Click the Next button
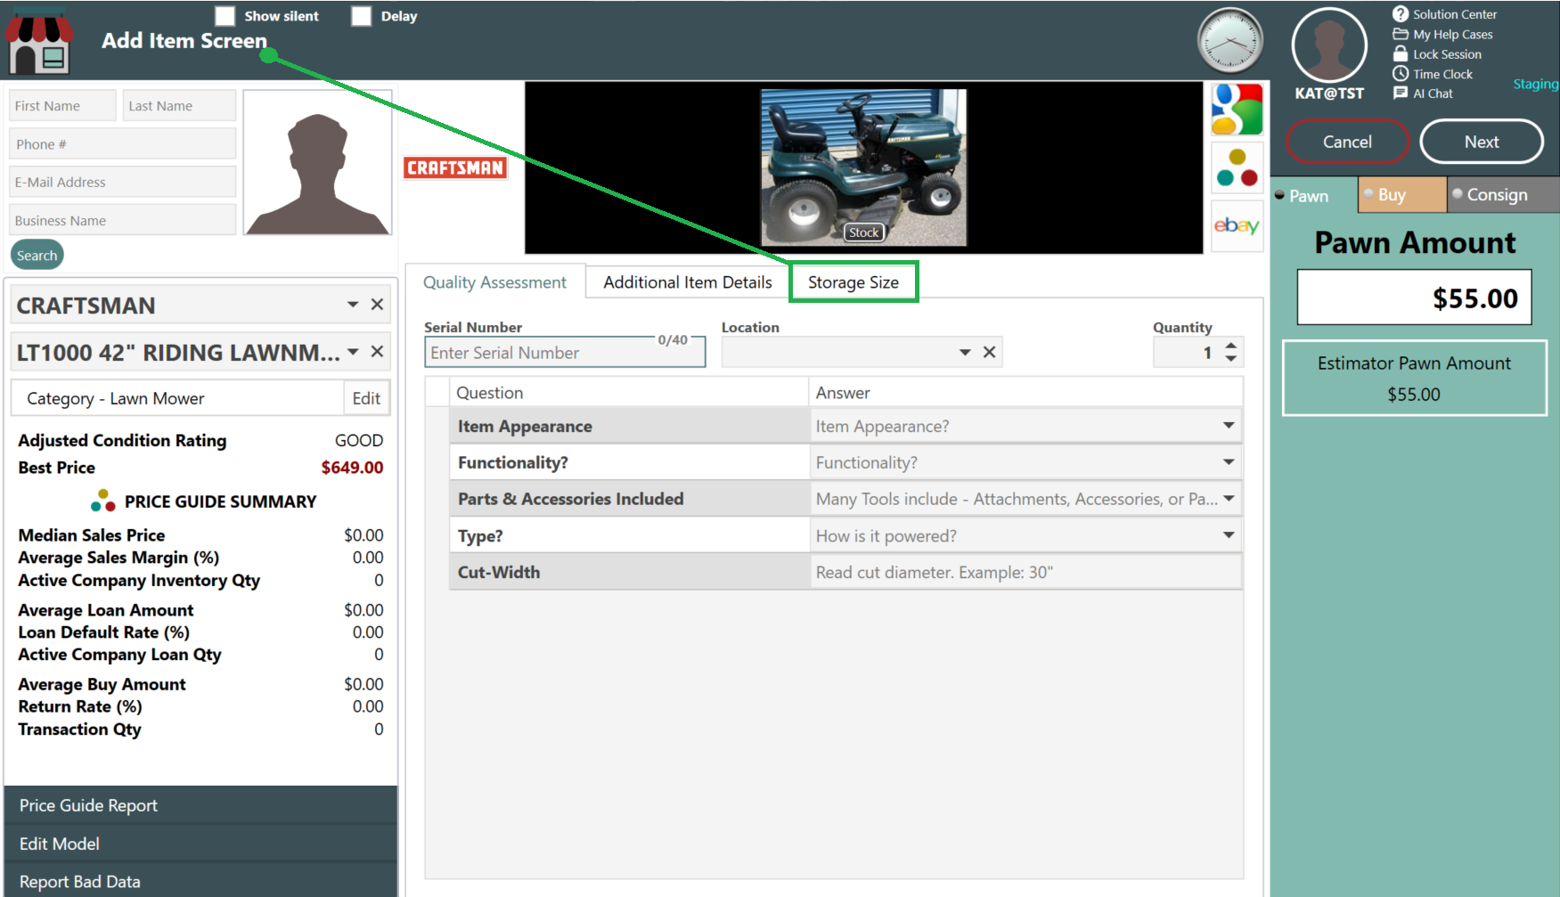Viewport: 1560px width, 897px height. [x=1482, y=142]
